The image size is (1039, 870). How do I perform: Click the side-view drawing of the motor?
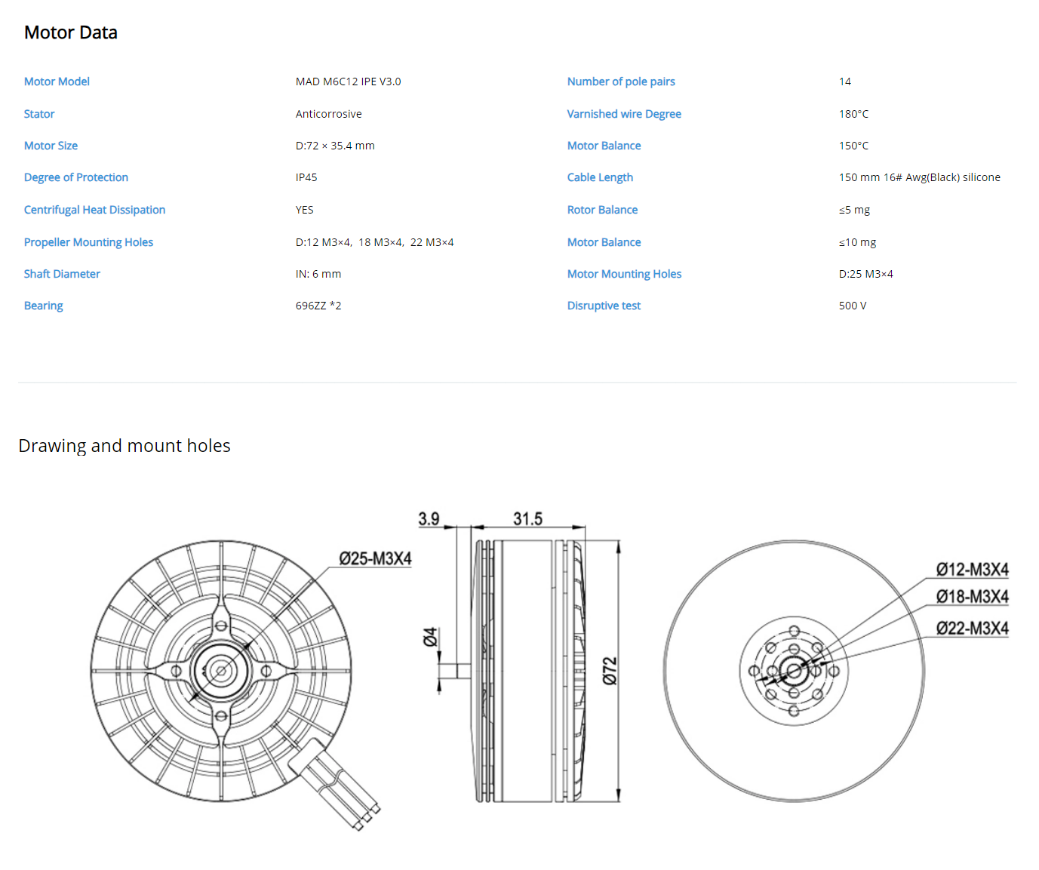[x=528, y=671]
